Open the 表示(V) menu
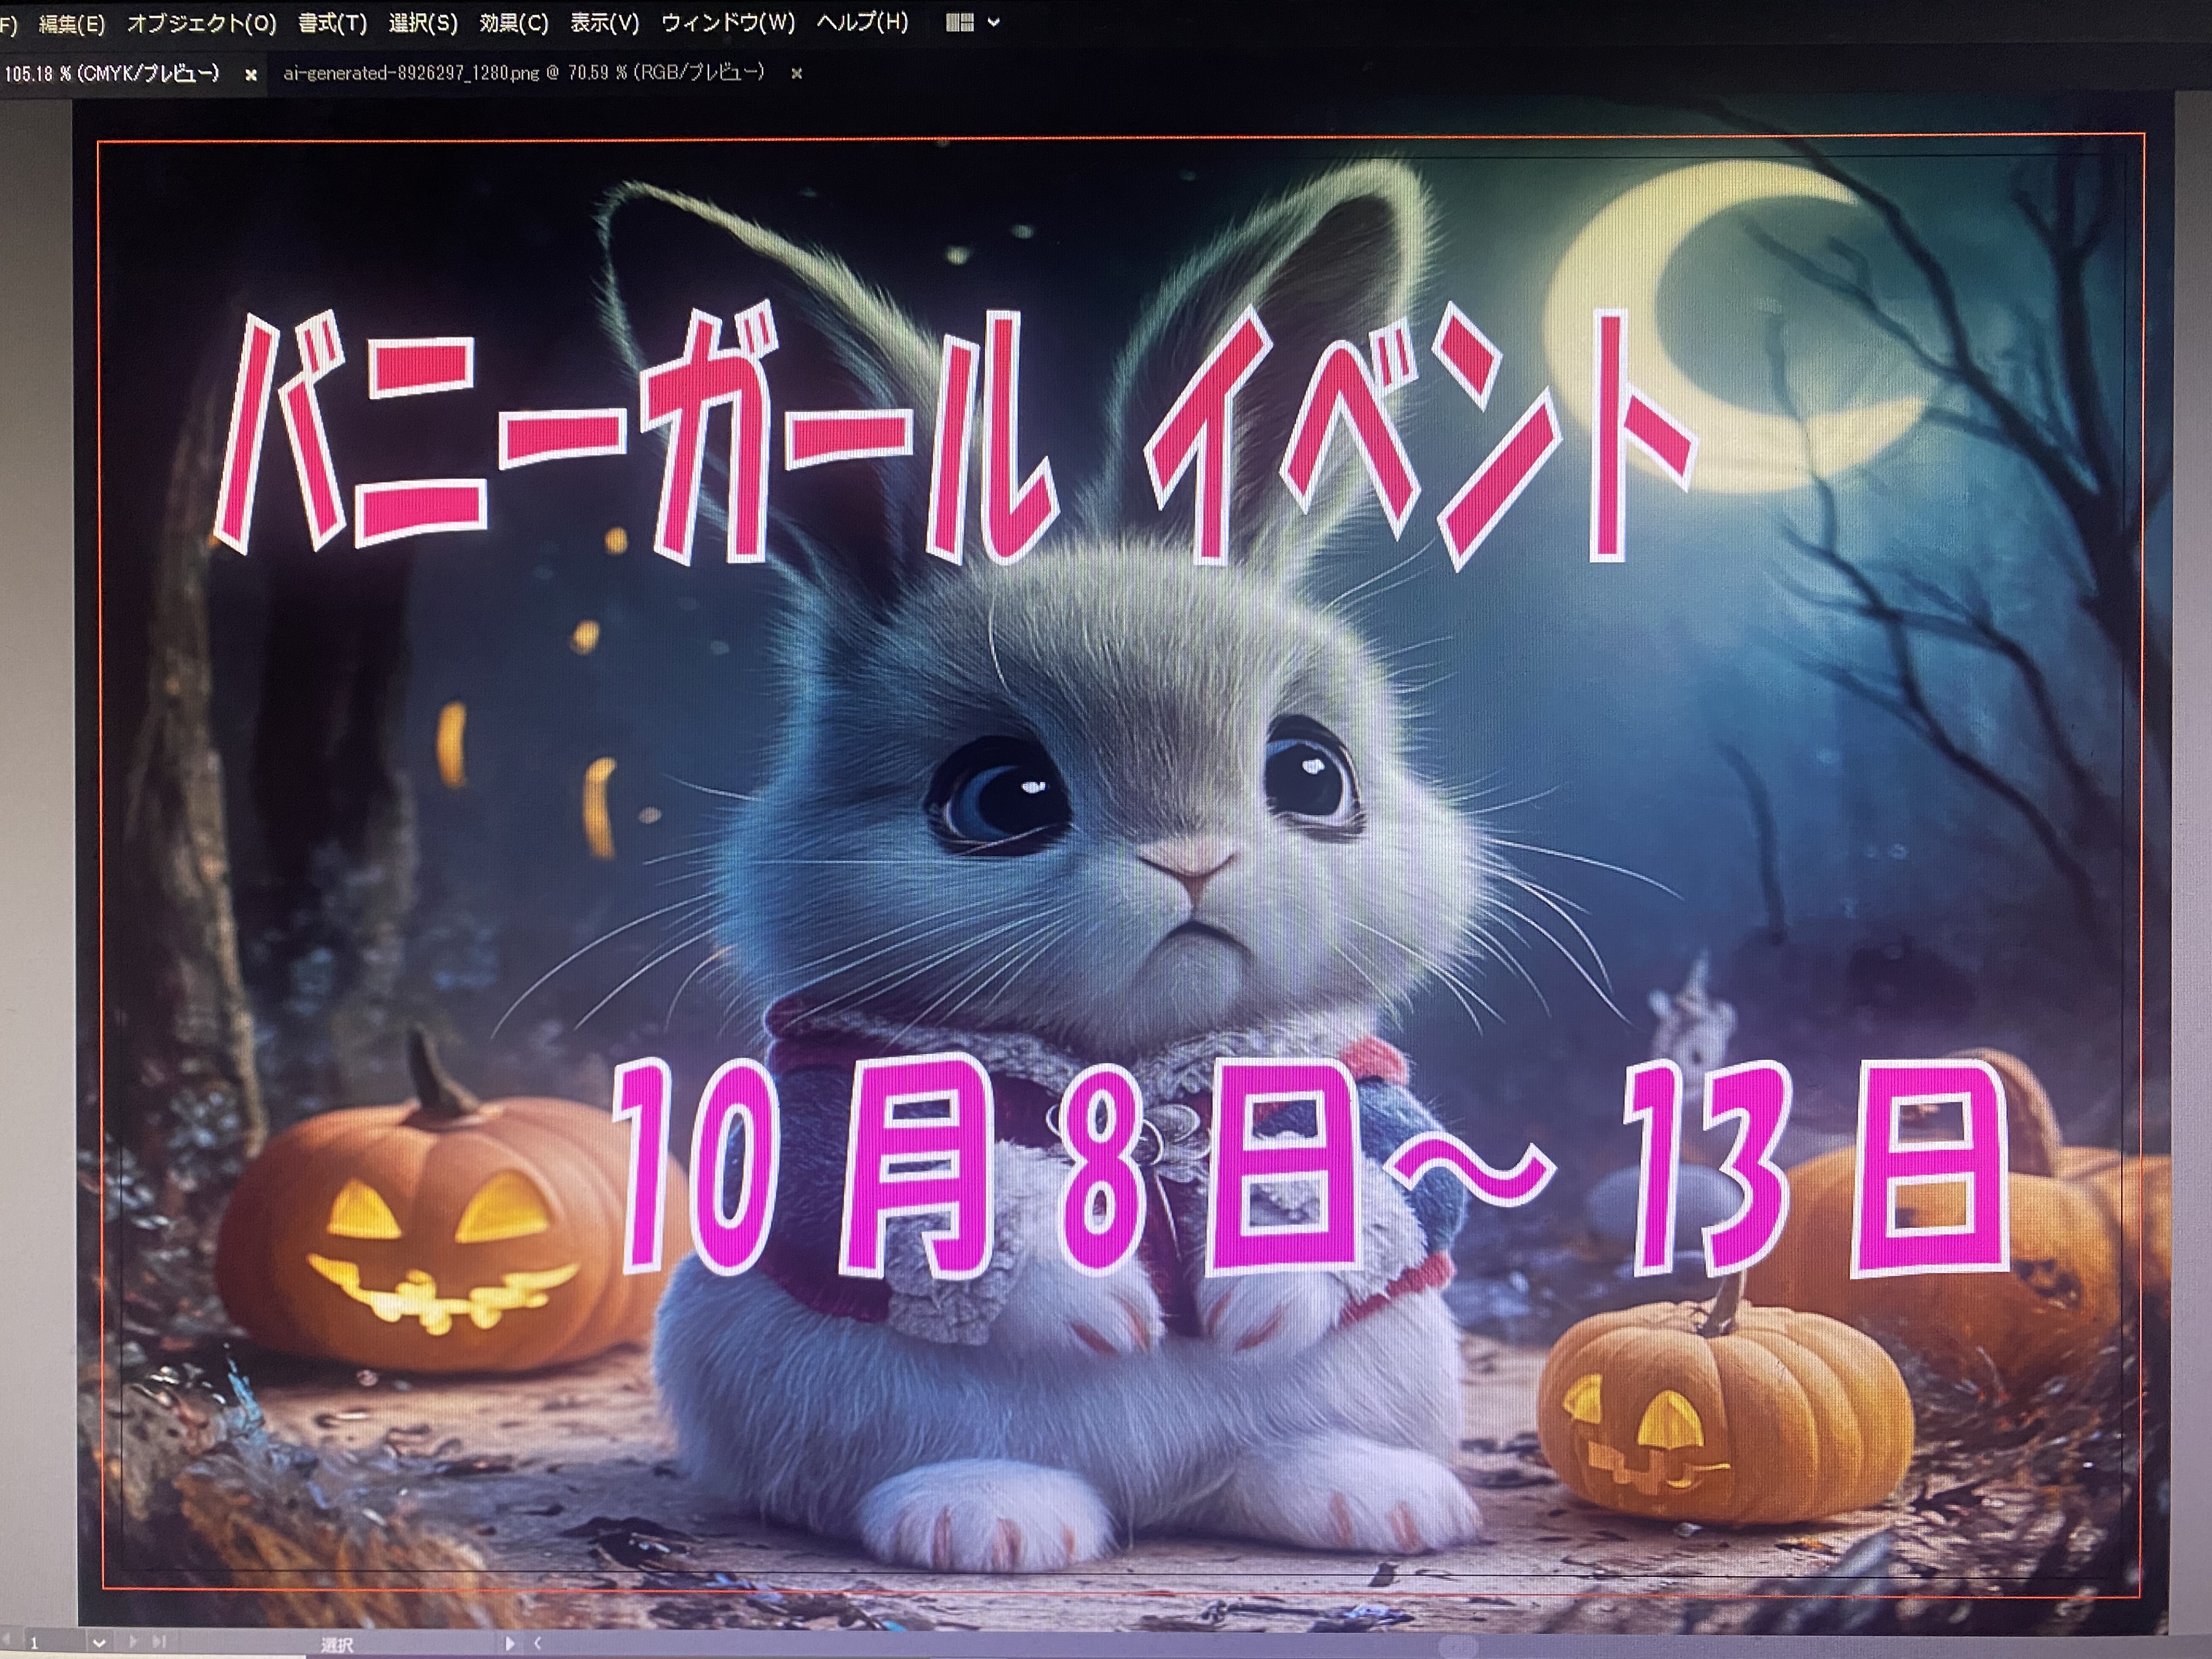The height and width of the screenshot is (1659, 2212). point(605,23)
